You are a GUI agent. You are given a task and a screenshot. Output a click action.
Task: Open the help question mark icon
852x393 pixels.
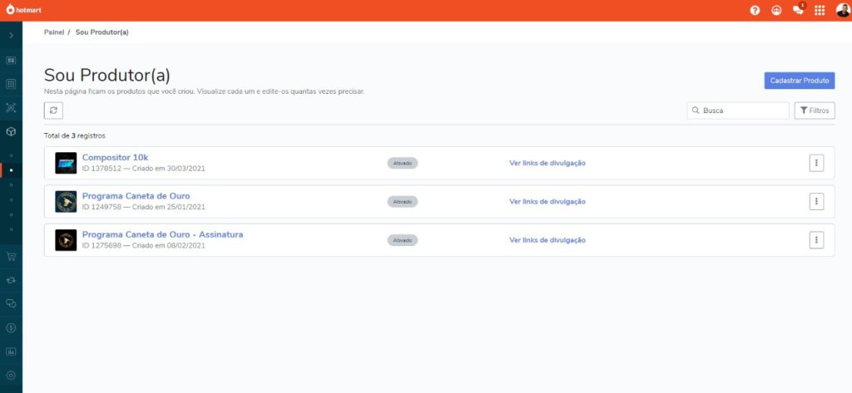pos(755,10)
